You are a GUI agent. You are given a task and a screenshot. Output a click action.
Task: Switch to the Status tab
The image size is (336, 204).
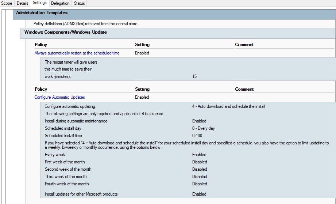point(80,3)
